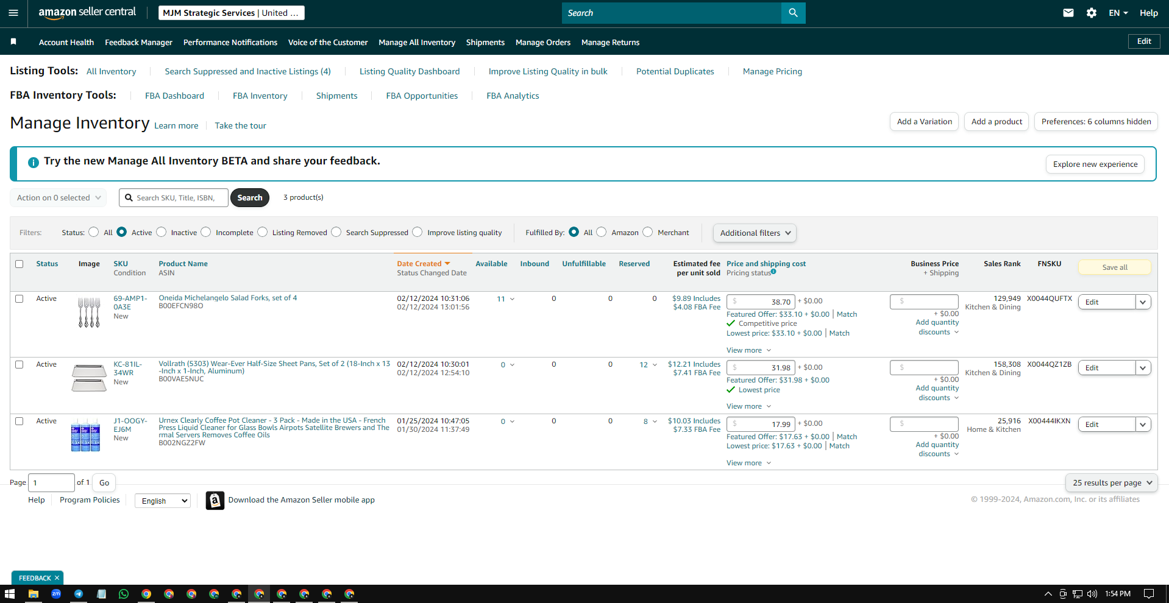This screenshot has height=603, width=1169.
Task: Expand reserved chevron next to 12
Action: click(655, 365)
